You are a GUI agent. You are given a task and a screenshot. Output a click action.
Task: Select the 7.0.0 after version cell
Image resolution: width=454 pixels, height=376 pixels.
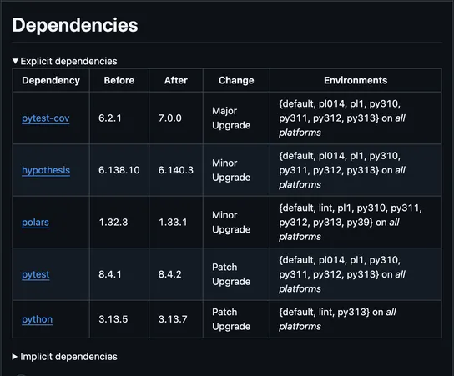click(176, 118)
